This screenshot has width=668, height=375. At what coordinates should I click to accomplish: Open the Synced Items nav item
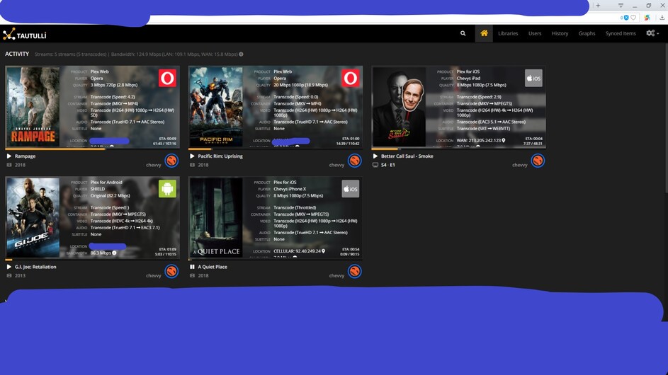621,33
